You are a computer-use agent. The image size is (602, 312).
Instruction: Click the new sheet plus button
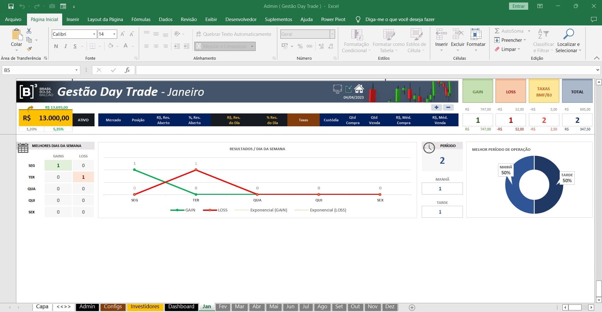(x=412, y=307)
